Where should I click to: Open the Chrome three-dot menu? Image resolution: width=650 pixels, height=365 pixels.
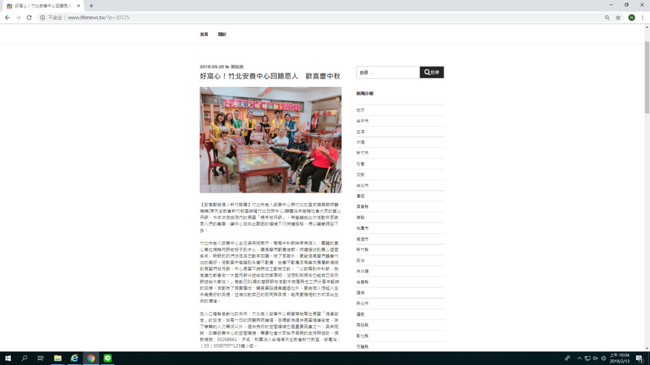pyautogui.click(x=642, y=17)
